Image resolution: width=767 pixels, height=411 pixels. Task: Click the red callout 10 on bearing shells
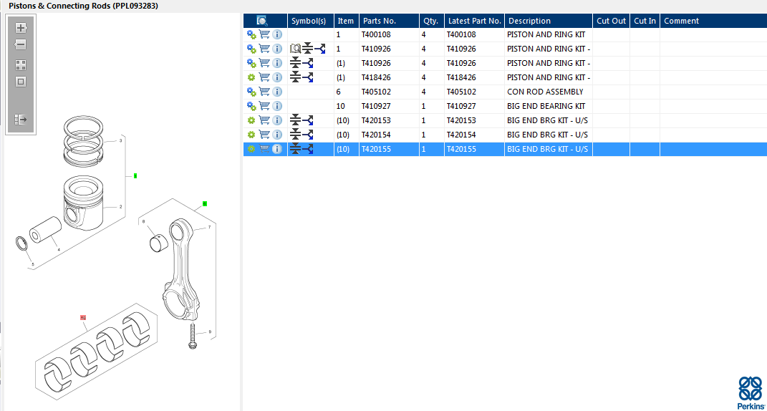click(x=83, y=316)
